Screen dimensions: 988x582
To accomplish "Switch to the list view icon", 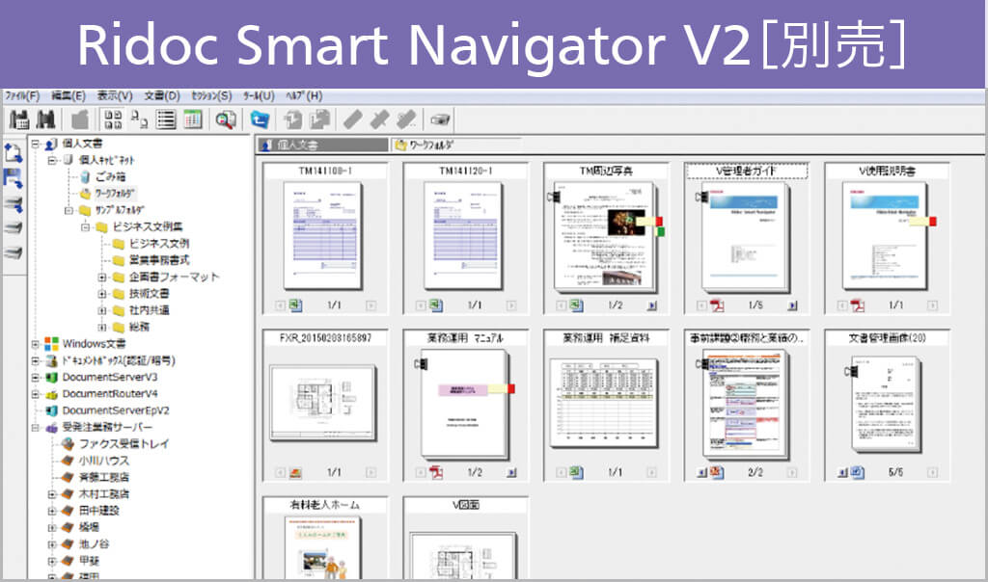I will (166, 120).
